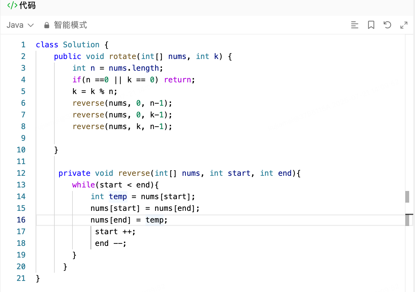This screenshot has height=292, width=415.
Task: Click highlighted 'temp' on line 14
Action: point(118,197)
